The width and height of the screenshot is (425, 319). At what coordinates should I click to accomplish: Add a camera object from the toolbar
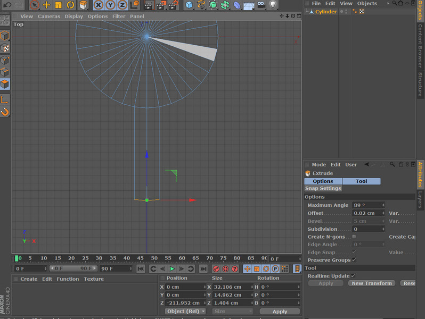click(261, 5)
